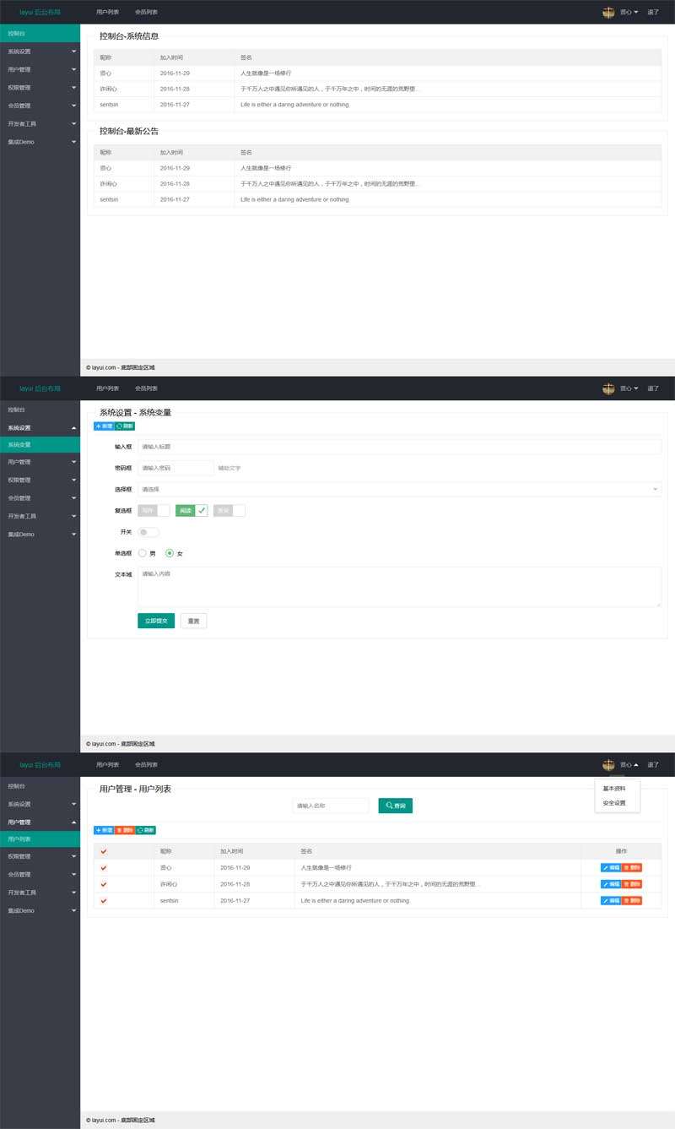Choose 基本资料 from the user dropdown menu
The height and width of the screenshot is (1129, 675).
point(614,789)
